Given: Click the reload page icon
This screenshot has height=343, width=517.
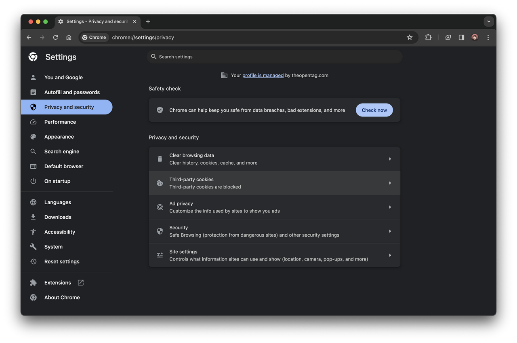Looking at the screenshot, I should [x=55, y=37].
